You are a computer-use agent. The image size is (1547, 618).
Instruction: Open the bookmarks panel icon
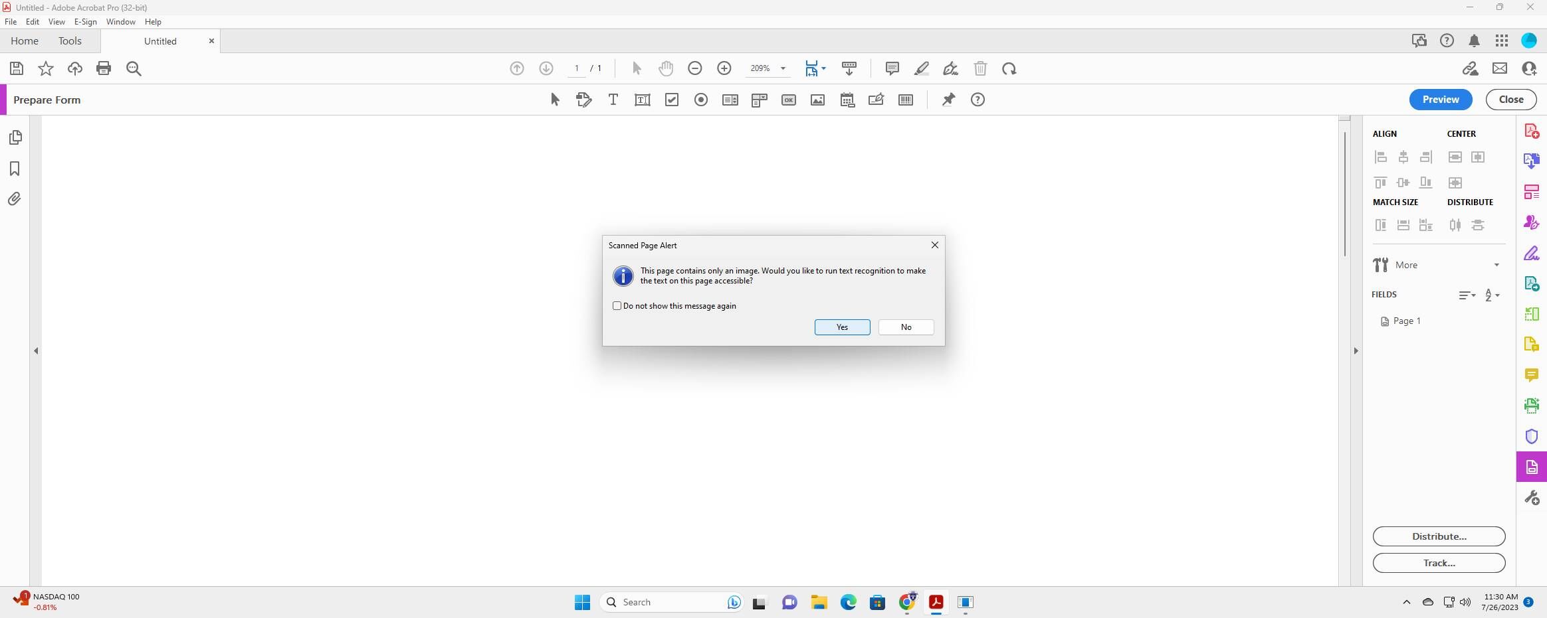15,169
